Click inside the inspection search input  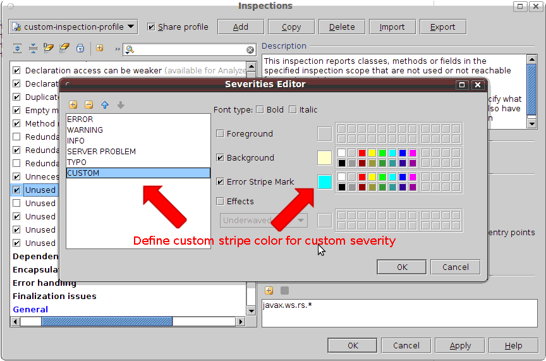(x=190, y=50)
